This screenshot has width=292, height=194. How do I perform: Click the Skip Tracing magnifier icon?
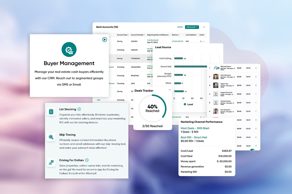(x=51, y=137)
